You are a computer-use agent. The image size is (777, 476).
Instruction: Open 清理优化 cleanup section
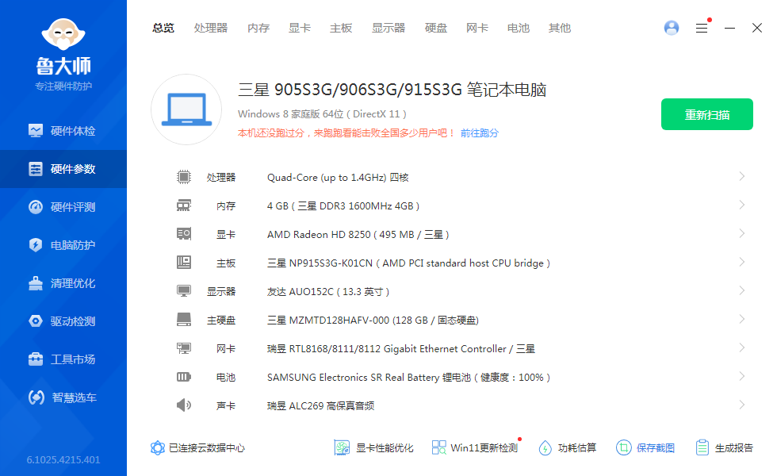click(x=63, y=284)
